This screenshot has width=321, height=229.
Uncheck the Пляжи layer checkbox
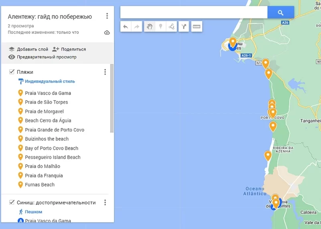coord(12,72)
